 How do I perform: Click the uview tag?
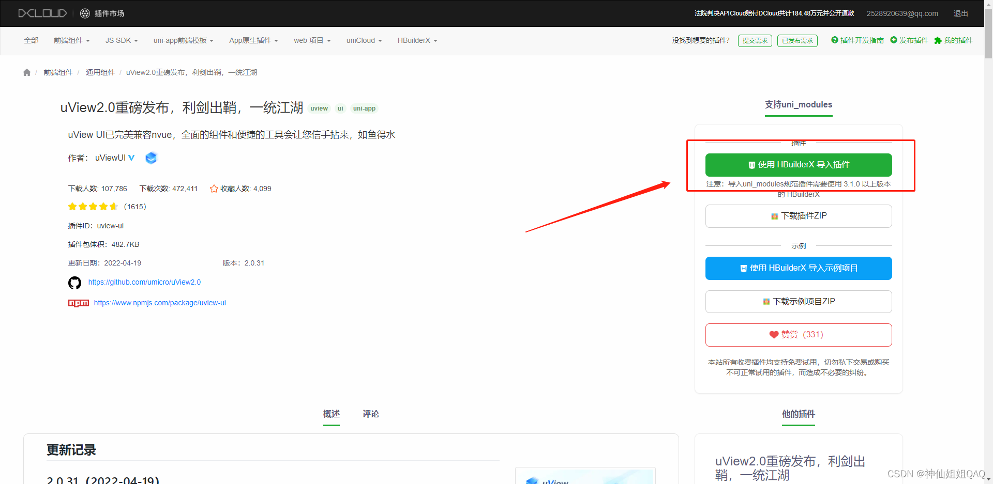click(x=319, y=108)
